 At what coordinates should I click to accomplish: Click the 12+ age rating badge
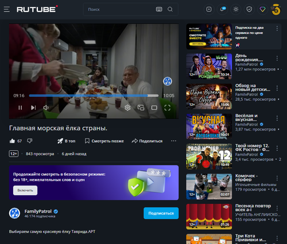tap(14, 154)
